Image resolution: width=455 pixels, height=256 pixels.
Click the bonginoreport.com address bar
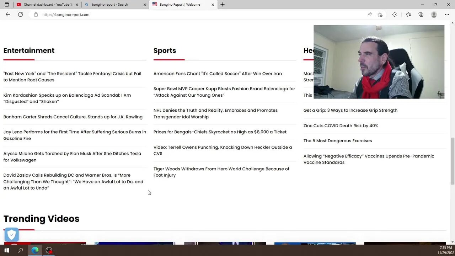pyautogui.click(x=199, y=15)
